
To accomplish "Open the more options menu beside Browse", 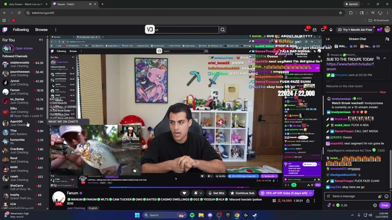I will tap(55, 30).
